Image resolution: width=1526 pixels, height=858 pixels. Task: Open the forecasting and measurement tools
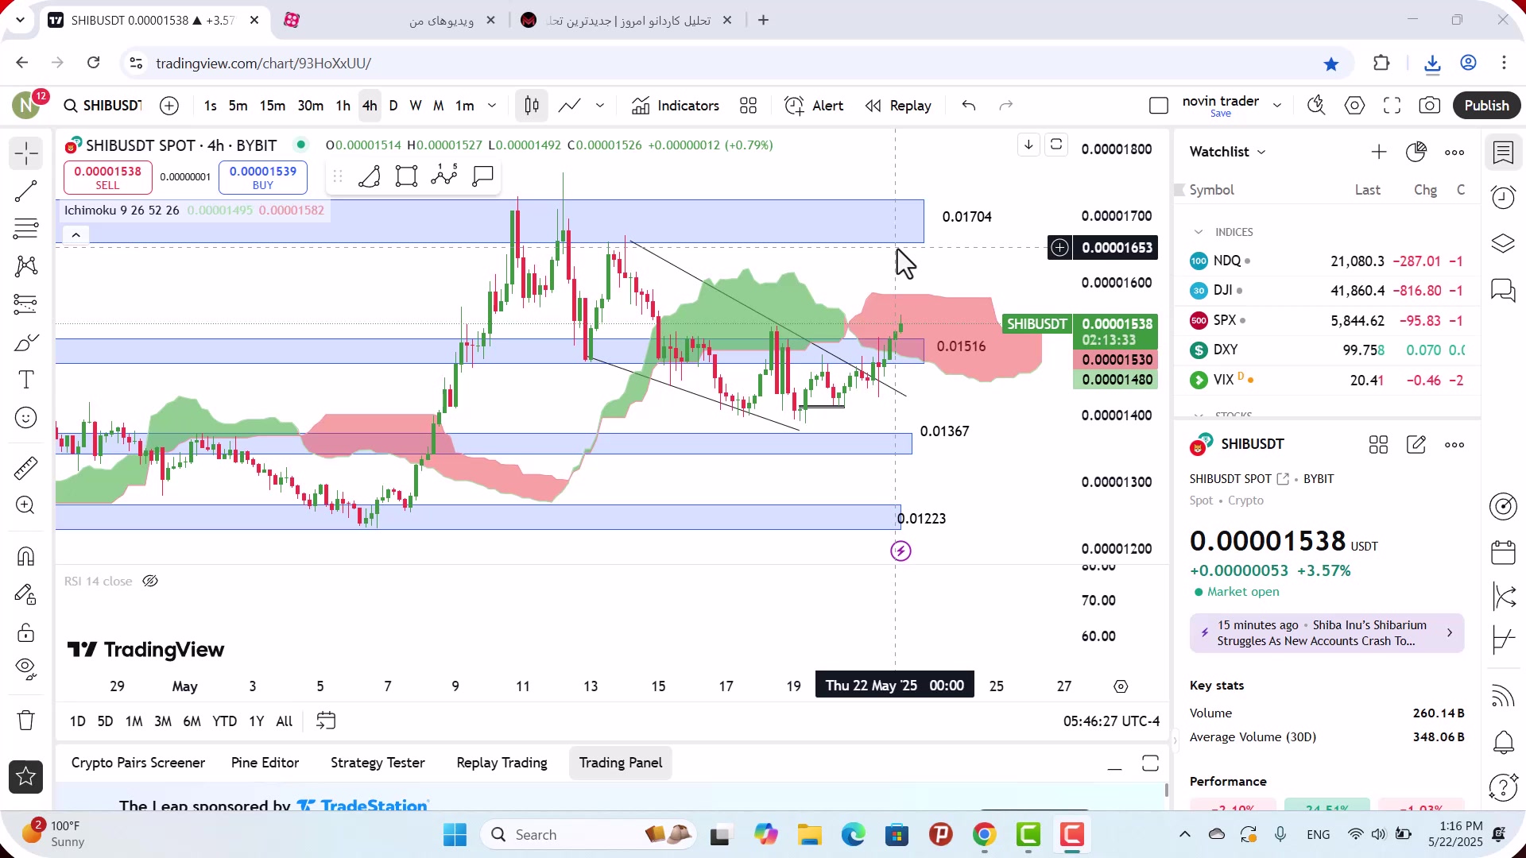(x=26, y=304)
